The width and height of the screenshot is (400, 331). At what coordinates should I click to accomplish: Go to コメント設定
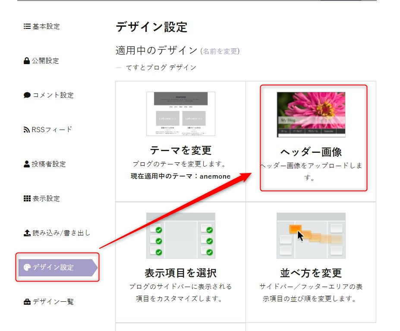click(x=49, y=95)
